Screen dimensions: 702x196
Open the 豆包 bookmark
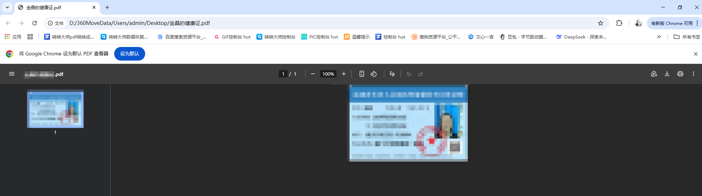(523, 37)
